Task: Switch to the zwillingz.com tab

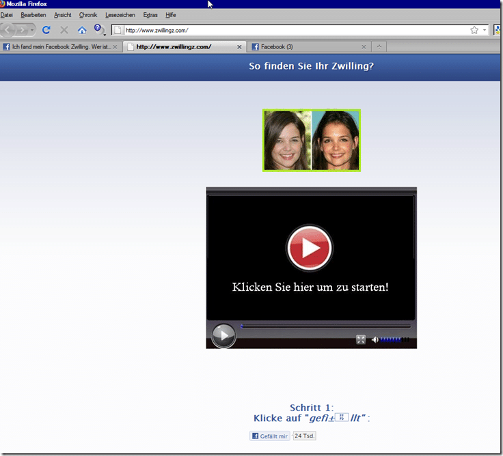Action: pyautogui.click(x=185, y=47)
